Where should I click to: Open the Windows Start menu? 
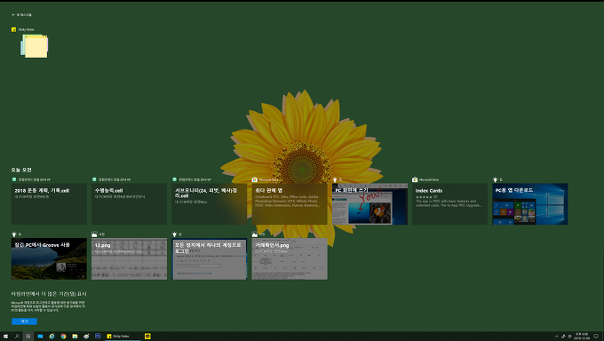click(5, 337)
